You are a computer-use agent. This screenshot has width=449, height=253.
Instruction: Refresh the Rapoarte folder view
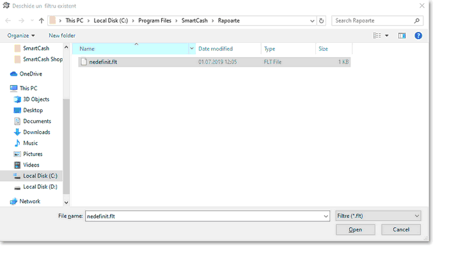pyautogui.click(x=321, y=20)
